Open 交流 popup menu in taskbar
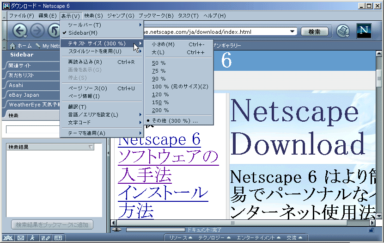This screenshot has width=384, height=243. (294, 237)
